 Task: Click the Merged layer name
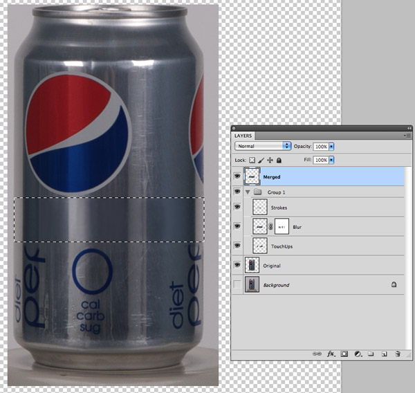tap(272, 177)
